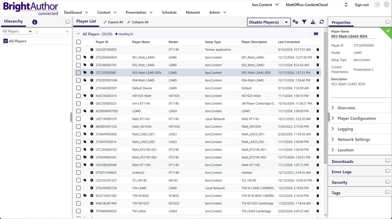Select checkbox for player LG445
This screenshot has width=392, height=219.
click(78, 111)
